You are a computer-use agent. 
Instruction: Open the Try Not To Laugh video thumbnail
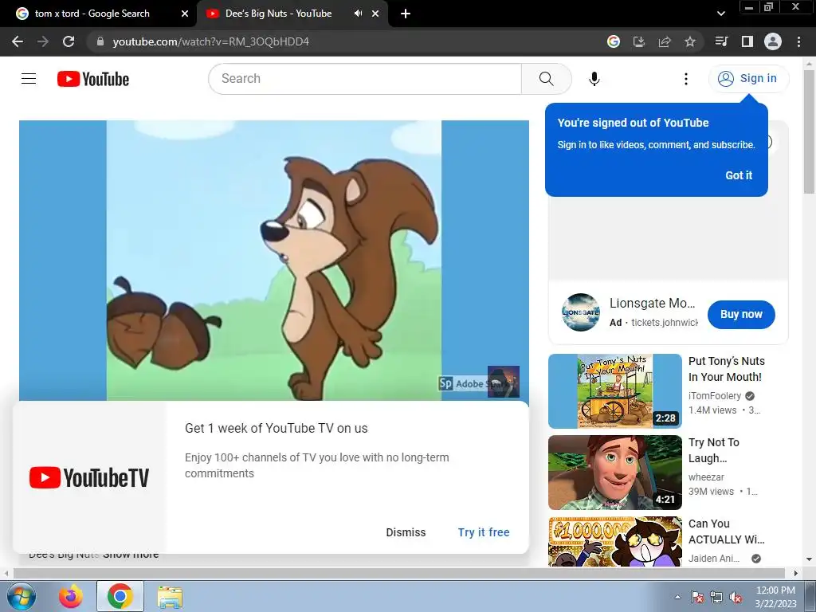[615, 473]
